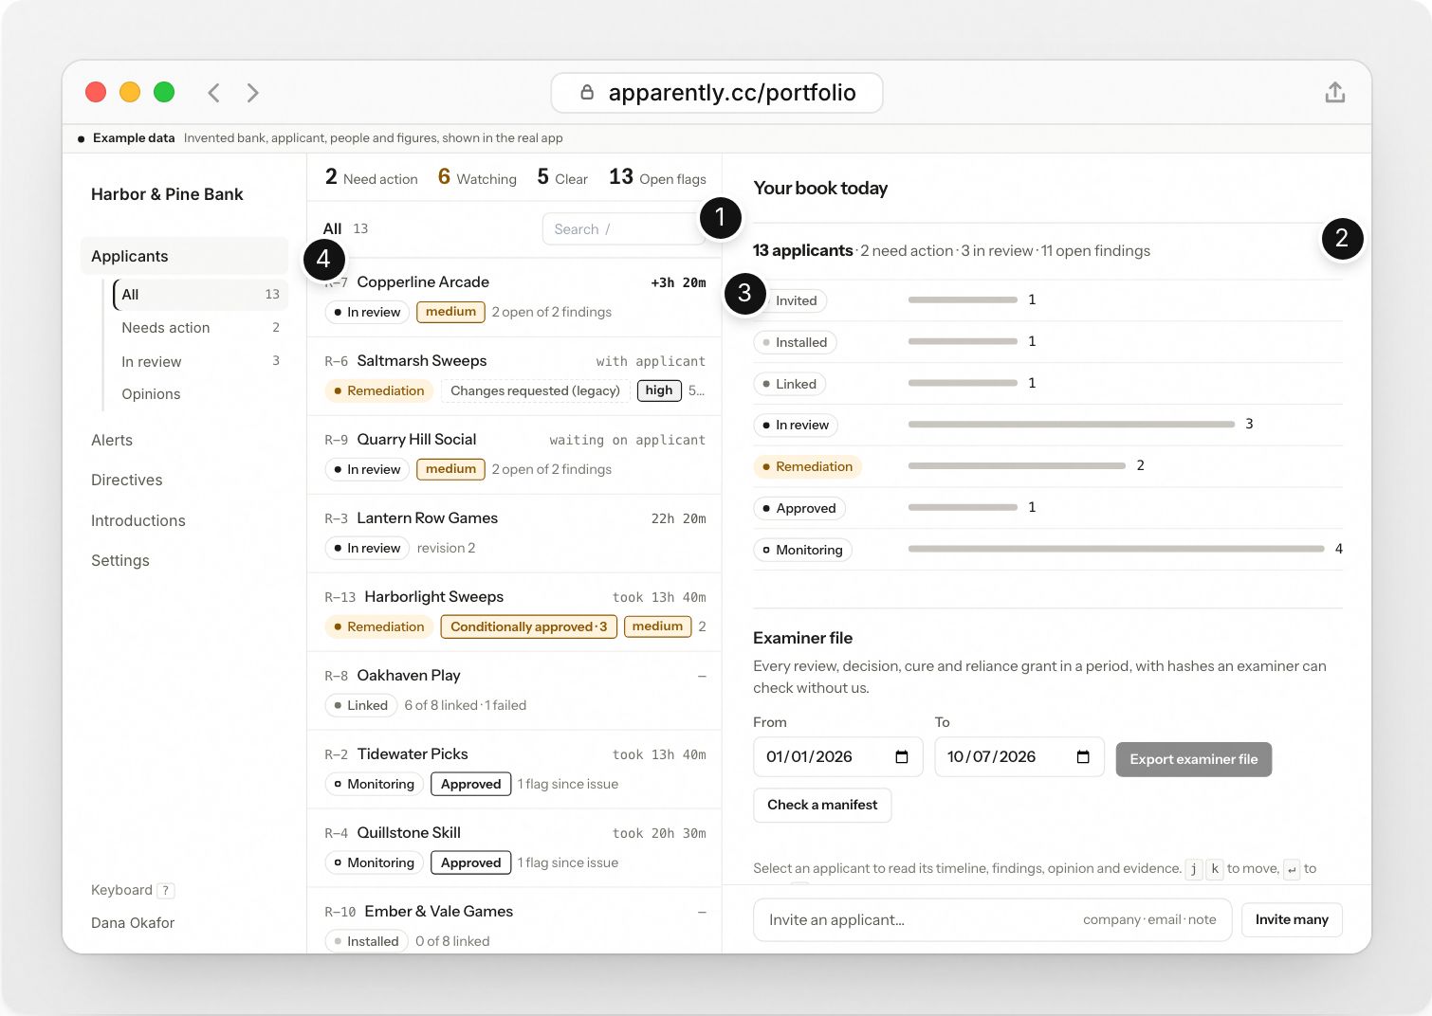Click the apparently.cc/portfolio address bar
The width and height of the screenshot is (1432, 1016).
pos(717,92)
